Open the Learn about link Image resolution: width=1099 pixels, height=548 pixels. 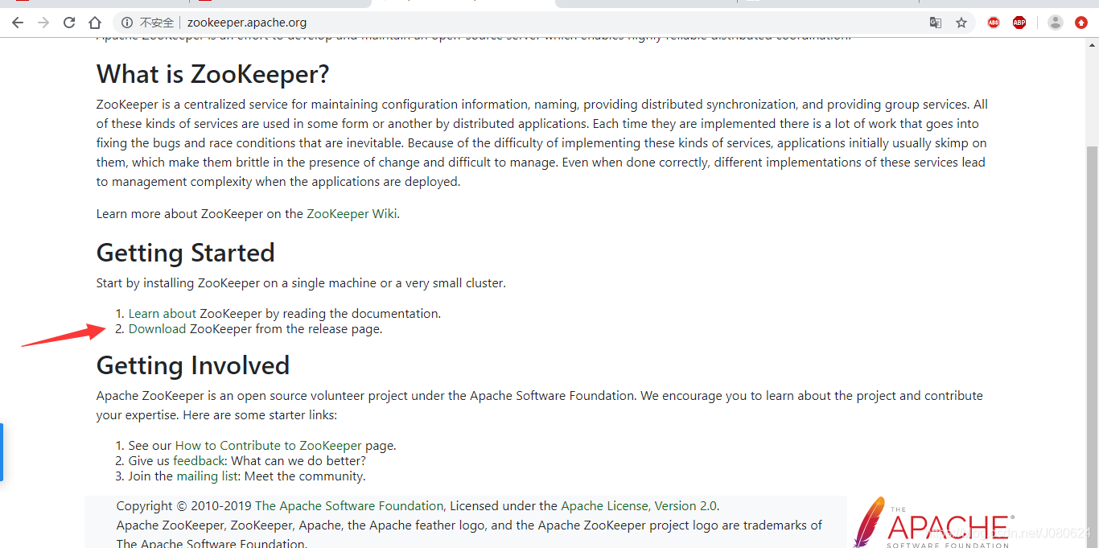tap(162, 314)
